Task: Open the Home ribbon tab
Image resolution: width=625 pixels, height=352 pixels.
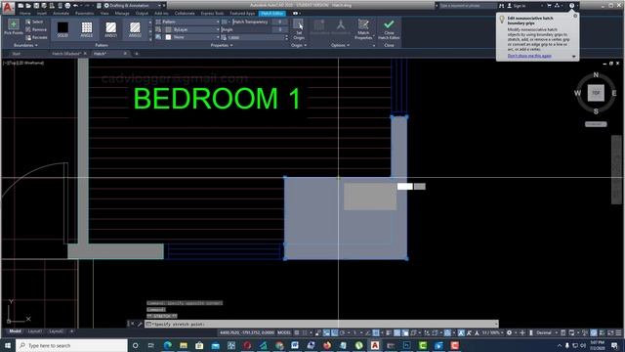Action: click(x=24, y=13)
